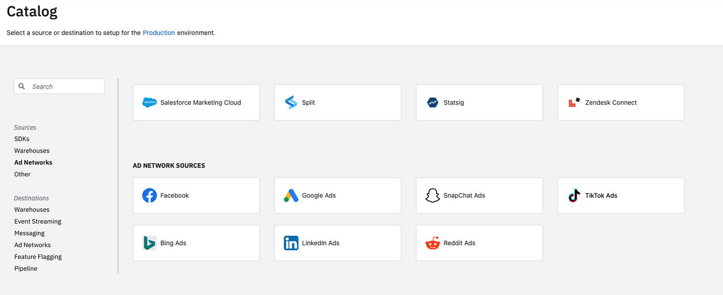Click the AD NETWORK SOURCES heading

[169, 166]
